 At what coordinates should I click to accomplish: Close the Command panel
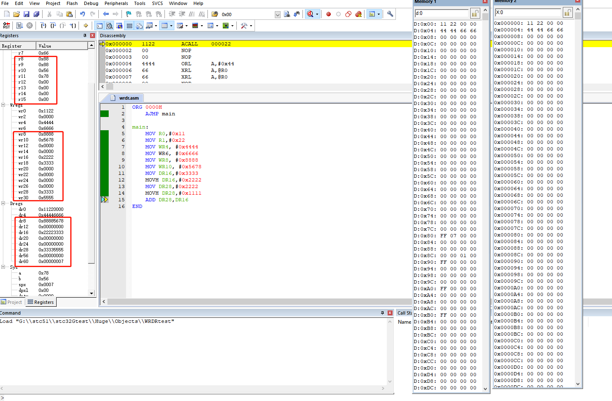click(390, 313)
